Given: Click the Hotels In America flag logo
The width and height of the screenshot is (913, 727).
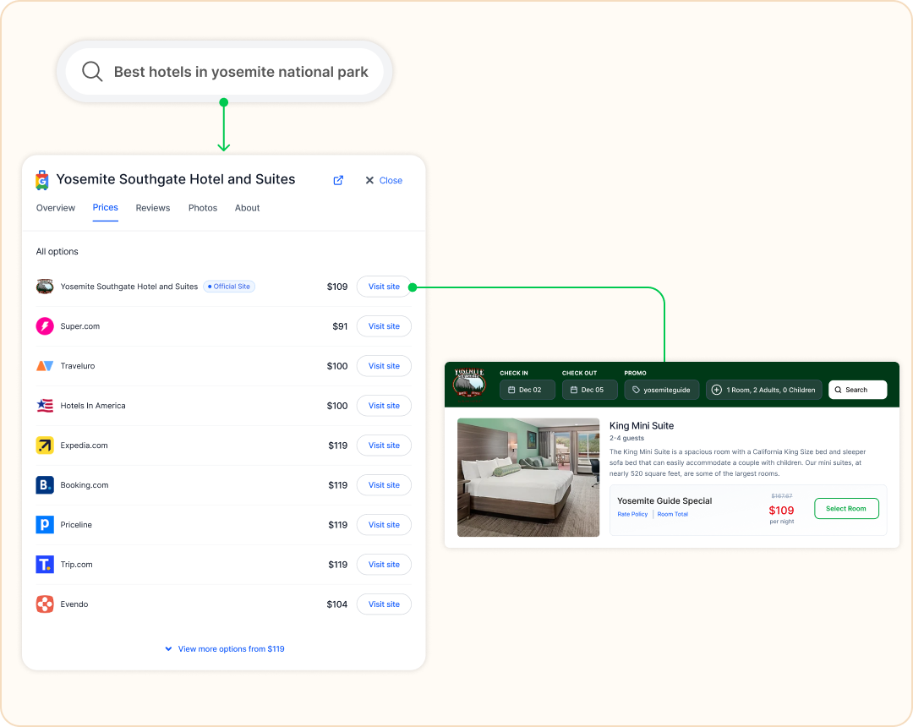Looking at the screenshot, I should (x=45, y=406).
